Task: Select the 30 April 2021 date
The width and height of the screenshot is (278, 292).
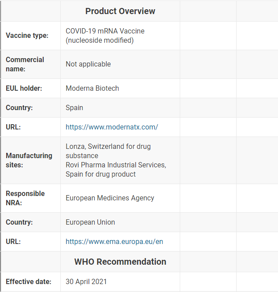Action: (86, 281)
